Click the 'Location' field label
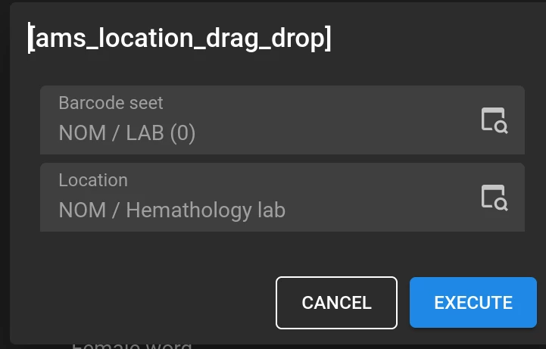The height and width of the screenshot is (349, 546). 93,180
